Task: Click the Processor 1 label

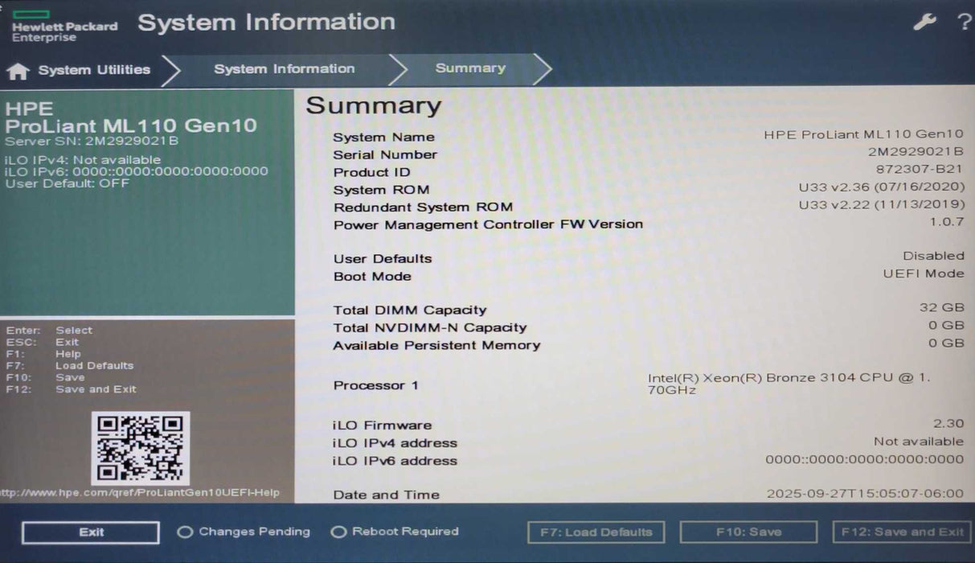Action: point(375,385)
